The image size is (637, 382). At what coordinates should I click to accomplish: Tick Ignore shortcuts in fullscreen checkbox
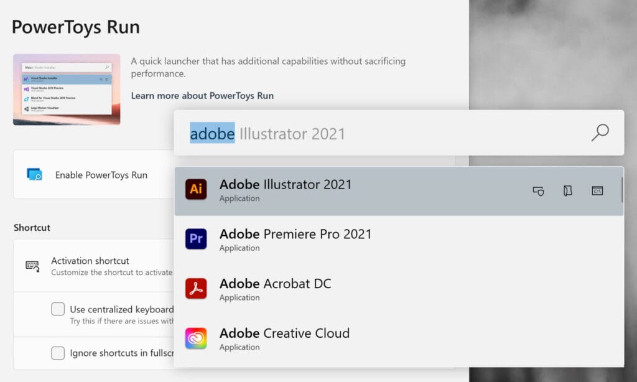(x=58, y=353)
